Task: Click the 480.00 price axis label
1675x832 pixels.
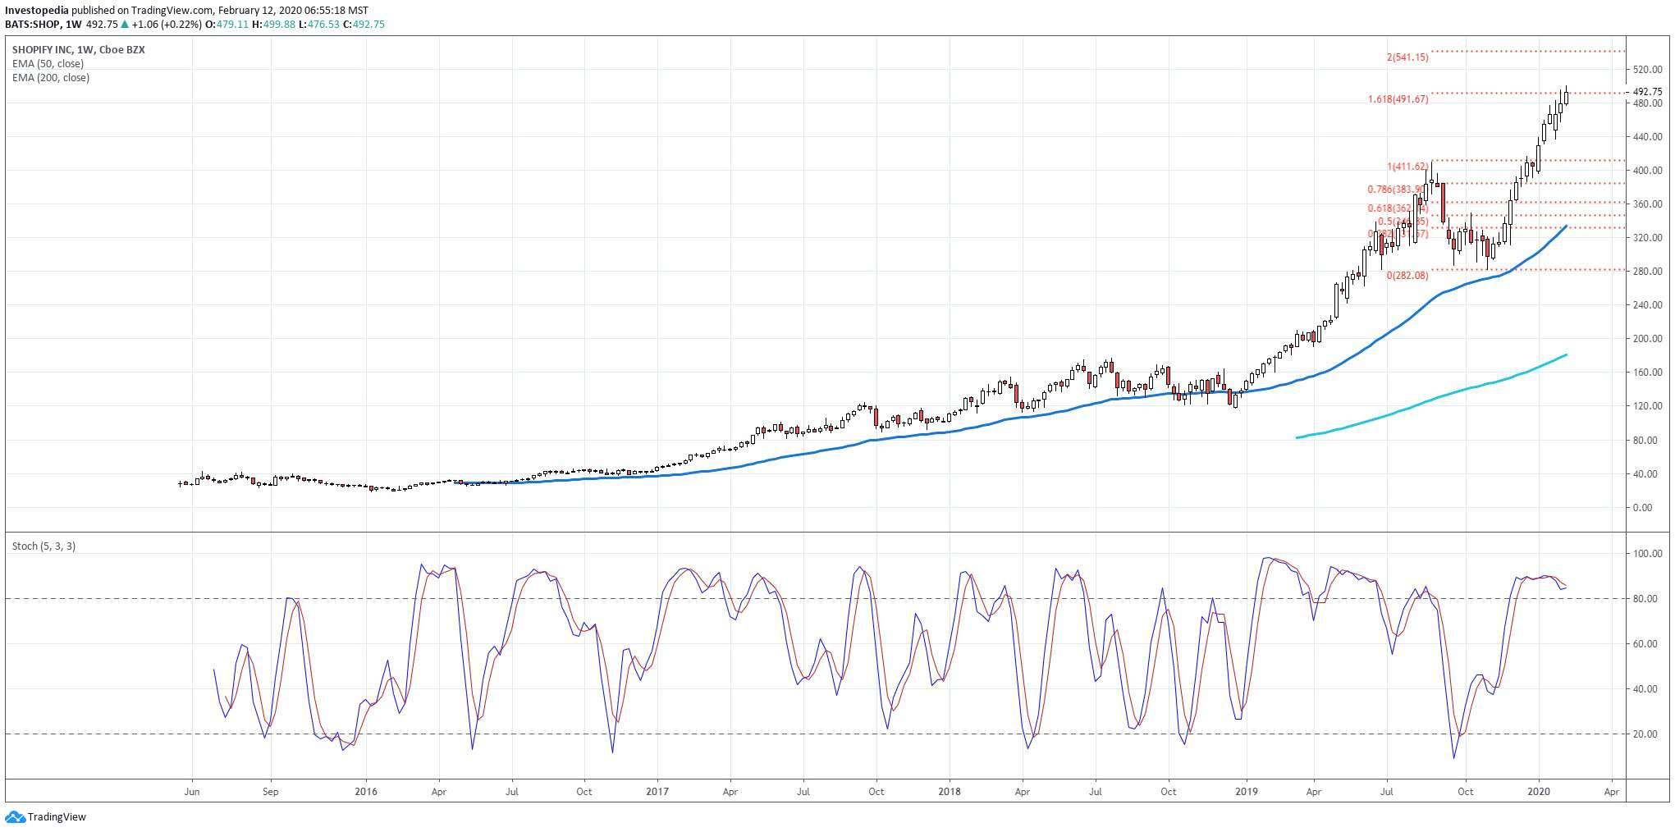Action: pos(1648,103)
